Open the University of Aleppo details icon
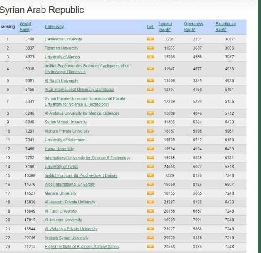 150,57
